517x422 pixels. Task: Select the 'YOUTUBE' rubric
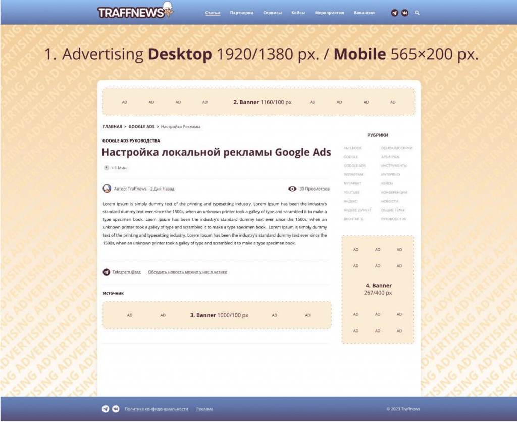(352, 193)
